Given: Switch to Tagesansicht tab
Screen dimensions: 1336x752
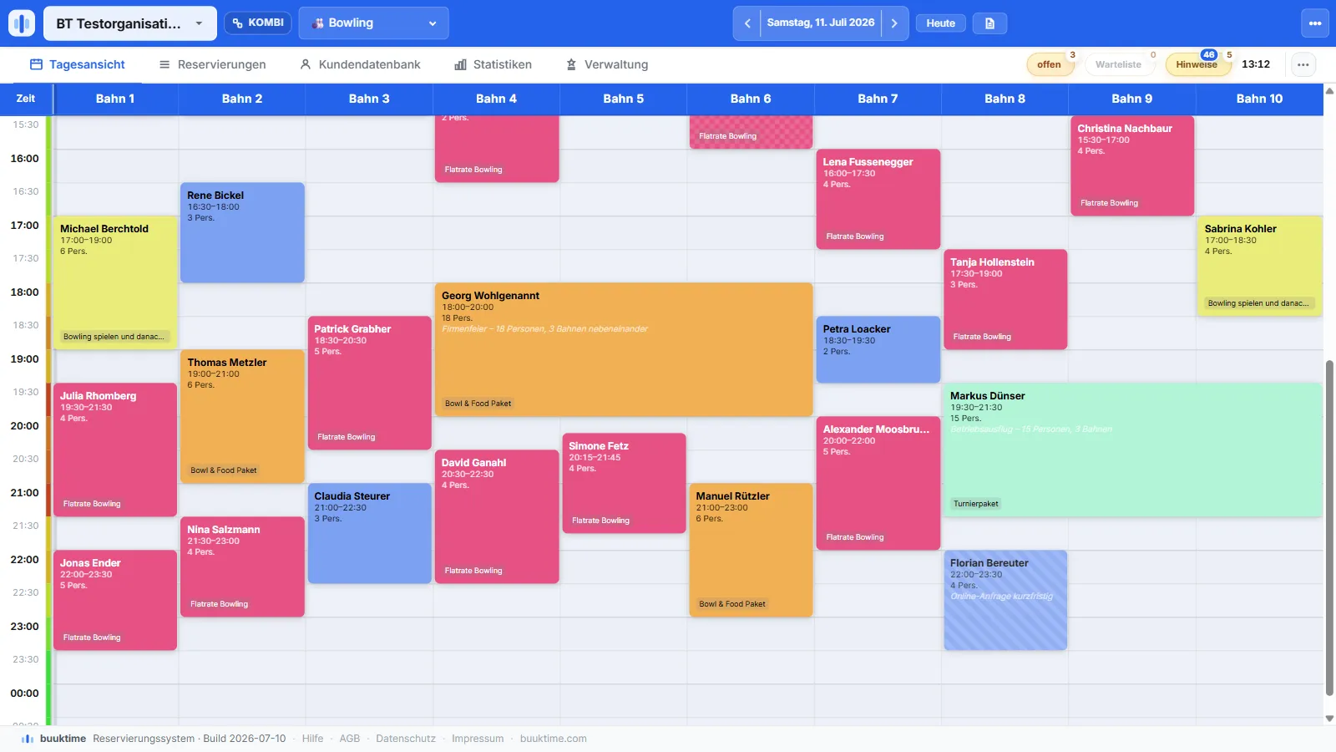Looking at the screenshot, I should [78, 64].
